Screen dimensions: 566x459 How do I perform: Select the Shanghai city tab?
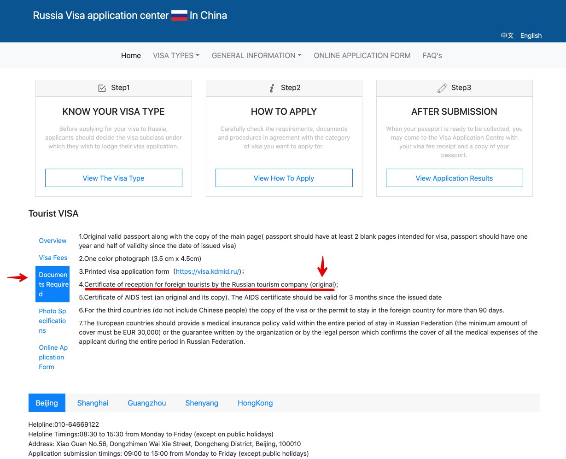[93, 403]
